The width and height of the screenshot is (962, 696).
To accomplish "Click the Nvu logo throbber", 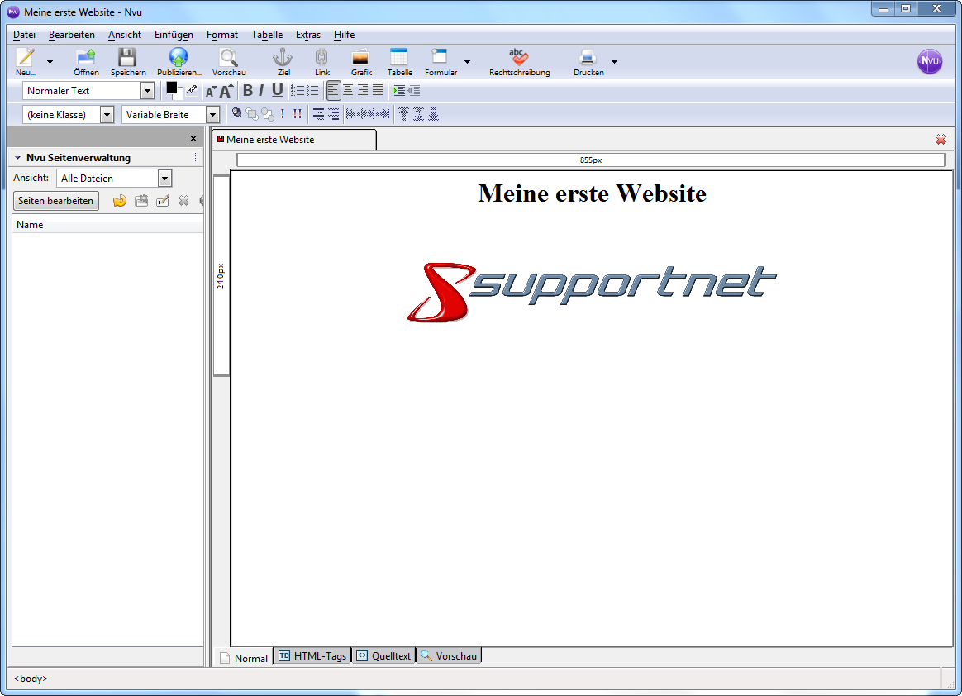I will tap(930, 61).
